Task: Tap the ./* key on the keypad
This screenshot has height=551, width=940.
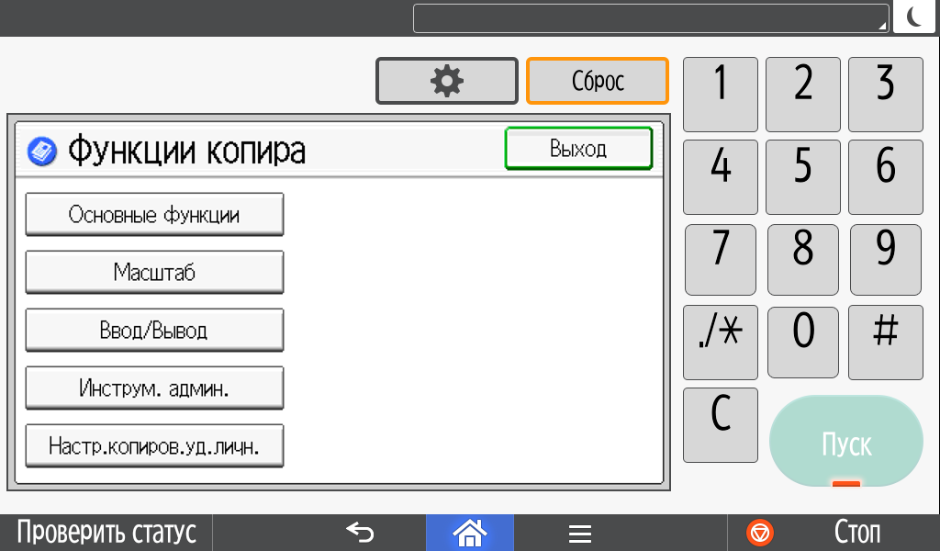Action: 720,343
